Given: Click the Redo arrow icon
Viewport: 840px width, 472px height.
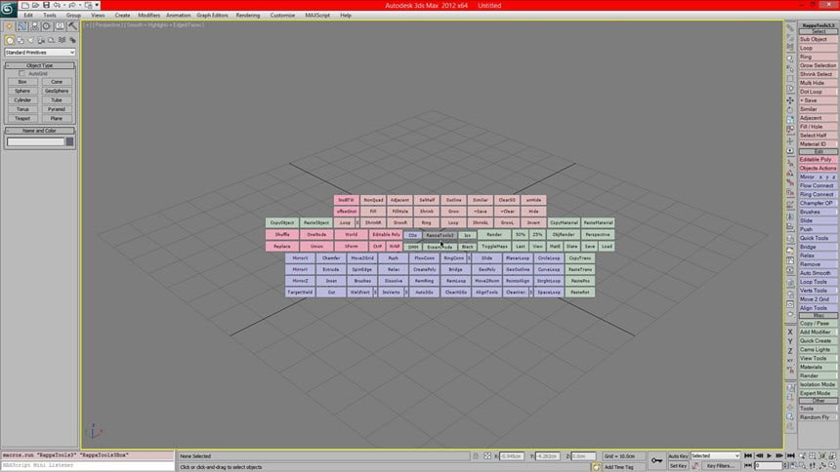Looking at the screenshot, I should (71, 5).
